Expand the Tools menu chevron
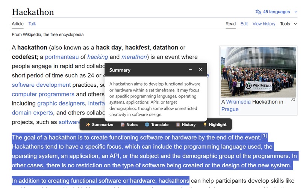The image size is (303, 188). [295, 24]
